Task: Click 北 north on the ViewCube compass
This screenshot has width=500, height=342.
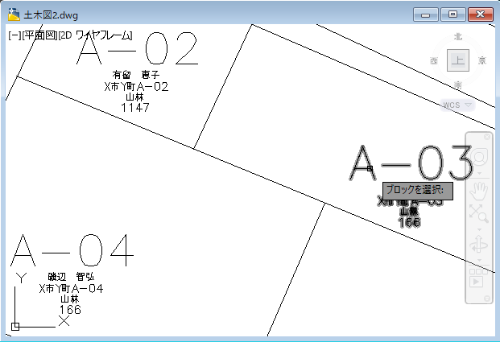Action: point(458,37)
